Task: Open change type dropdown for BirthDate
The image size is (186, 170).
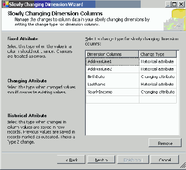Action: coord(158,77)
